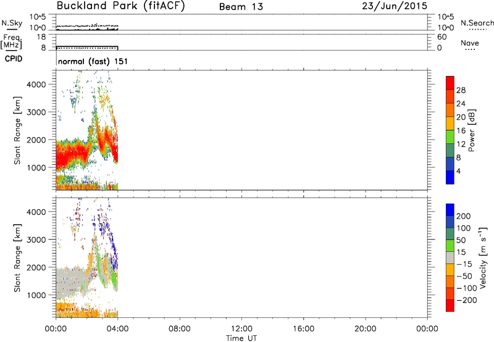Click the 'Power [dB]' colorbar title
494x342 pixels.
point(472,130)
